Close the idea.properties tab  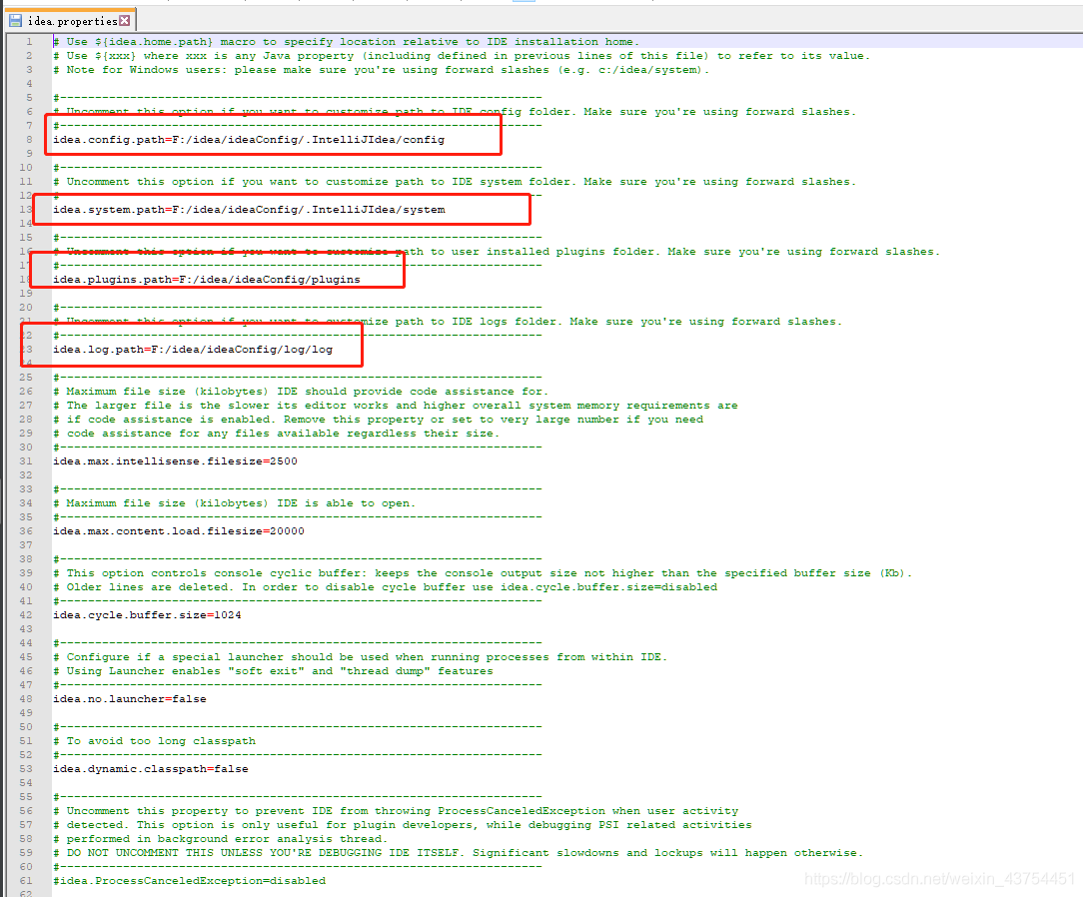click(124, 21)
